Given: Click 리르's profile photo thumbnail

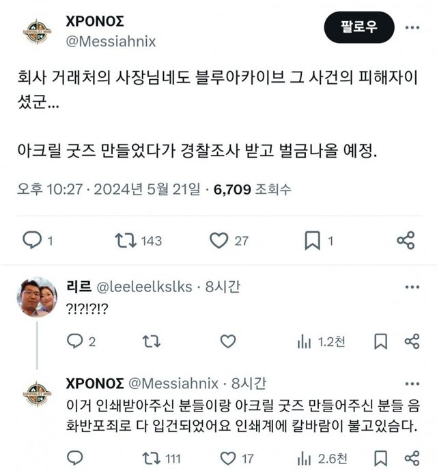Looking at the screenshot, I should (x=36, y=298).
